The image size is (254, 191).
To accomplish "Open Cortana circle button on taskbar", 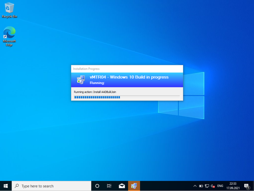I will point(97,186).
